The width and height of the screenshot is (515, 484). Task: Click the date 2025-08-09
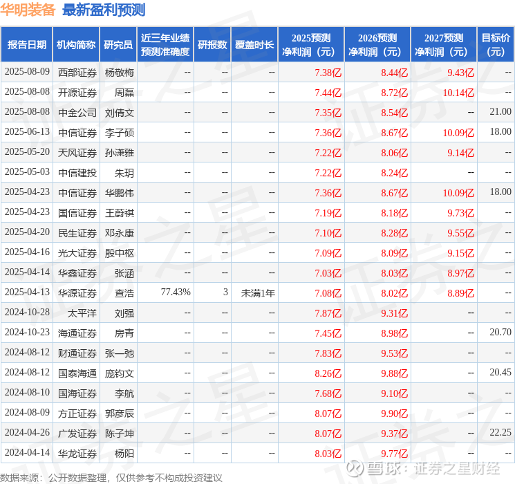point(27,72)
